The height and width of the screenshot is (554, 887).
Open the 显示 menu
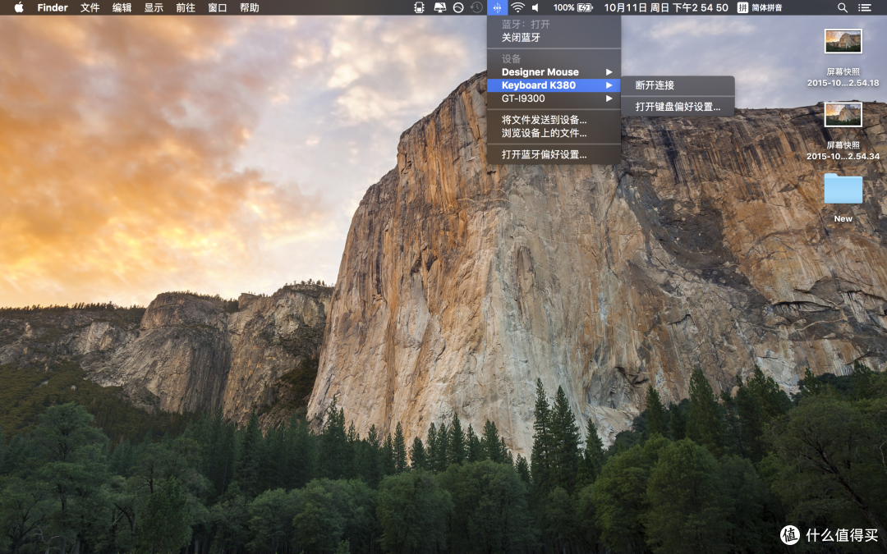[154, 7]
